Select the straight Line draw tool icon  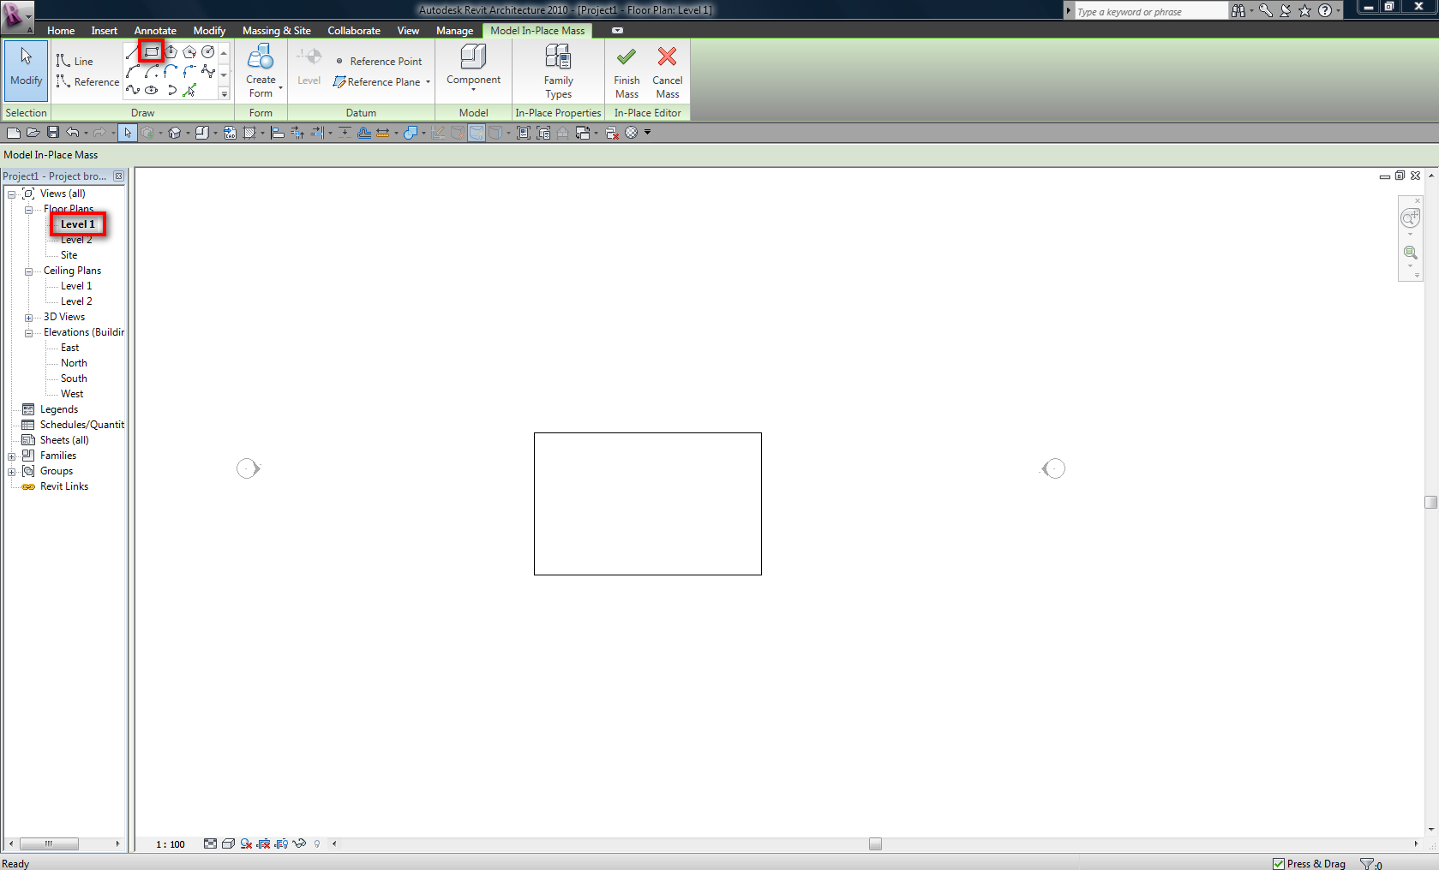pos(133,52)
